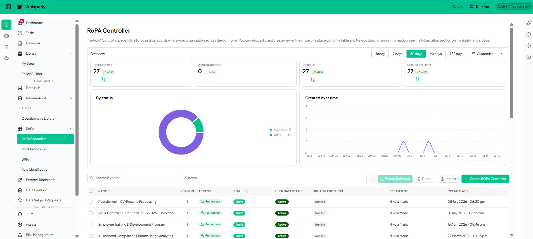Click the Search by name field
The width and height of the screenshot is (533, 239).
(x=134, y=178)
